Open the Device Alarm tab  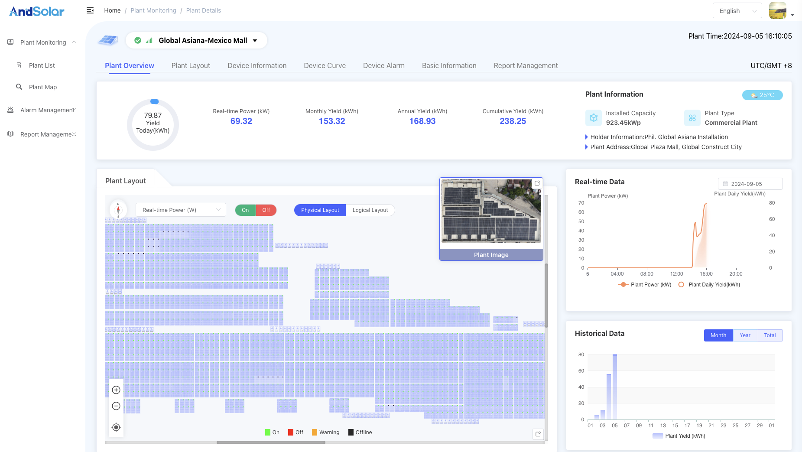384,65
